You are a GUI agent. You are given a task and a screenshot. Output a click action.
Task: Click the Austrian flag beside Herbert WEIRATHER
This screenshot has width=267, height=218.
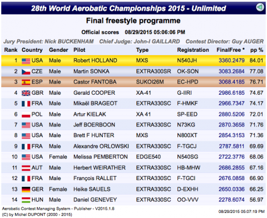(x=26, y=168)
